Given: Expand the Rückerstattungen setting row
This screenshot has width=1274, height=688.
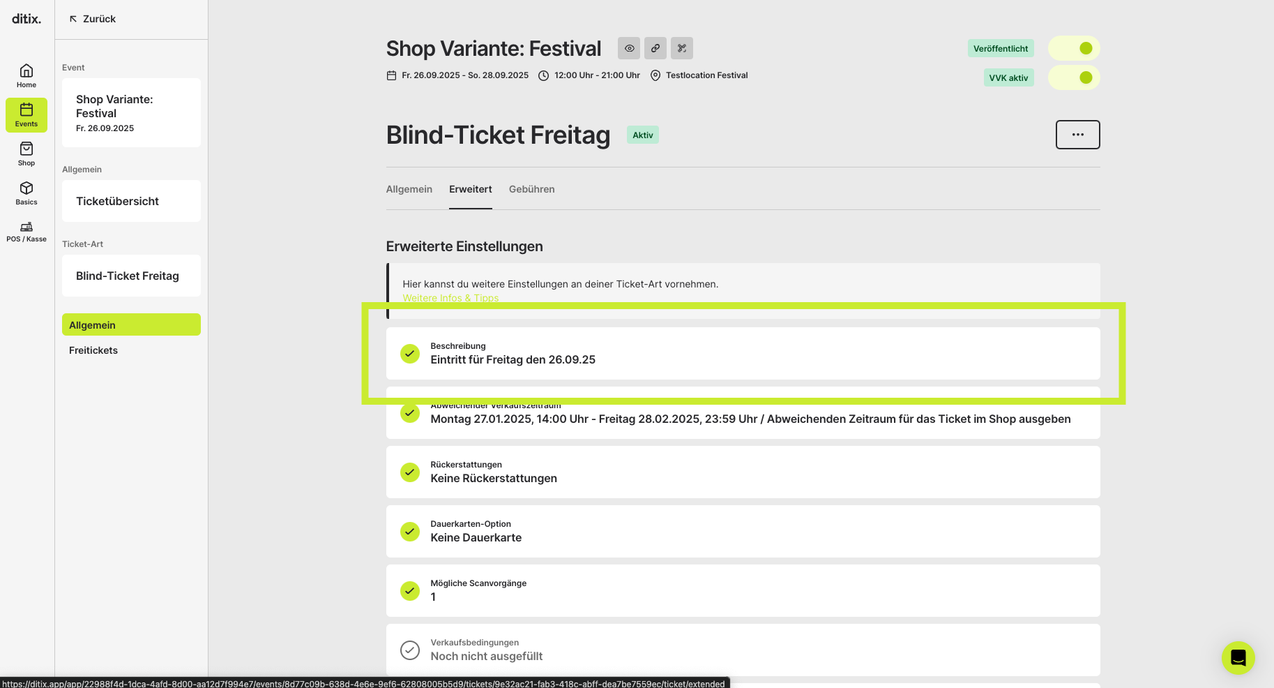Looking at the screenshot, I should pyautogui.click(x=743, y=472).
